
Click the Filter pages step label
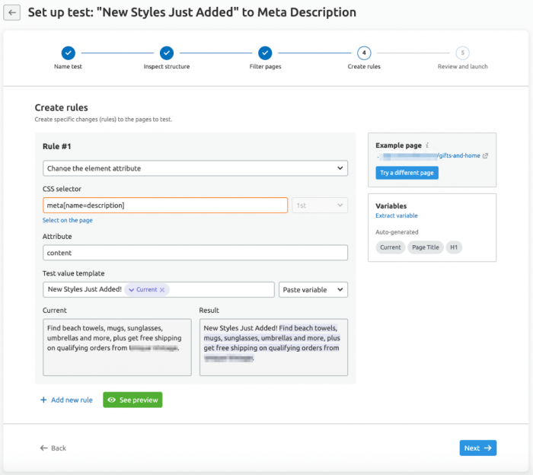265,66
